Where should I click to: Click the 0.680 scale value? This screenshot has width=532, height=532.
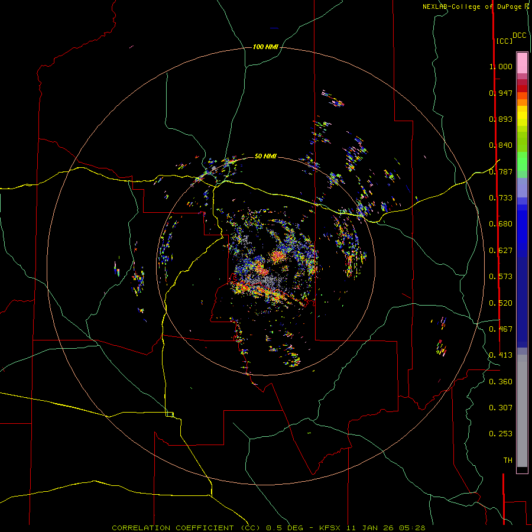click(x=501, y=224)
